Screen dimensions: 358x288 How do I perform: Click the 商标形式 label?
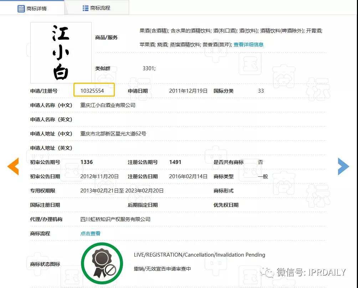point(224,191)
